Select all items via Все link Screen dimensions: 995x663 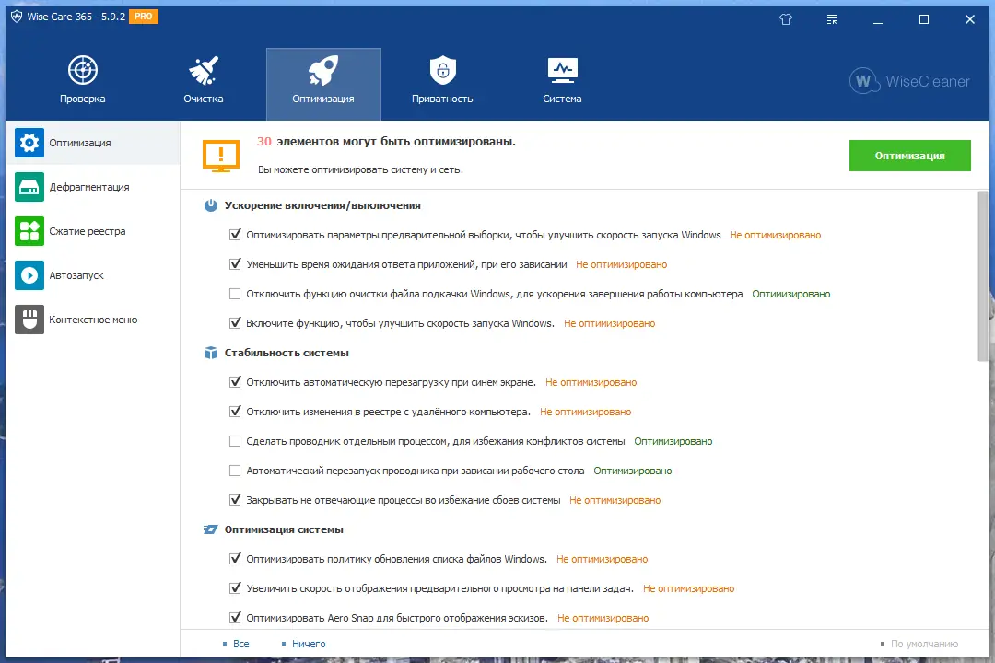[x=241, y=644]
